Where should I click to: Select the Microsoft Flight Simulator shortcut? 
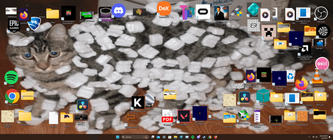[x=296, y=39]
